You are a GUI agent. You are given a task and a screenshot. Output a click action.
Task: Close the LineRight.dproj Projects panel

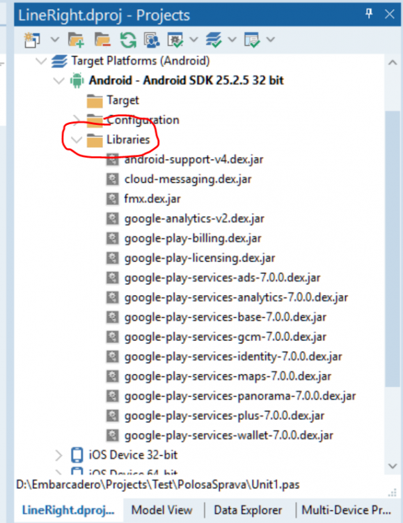390,14
